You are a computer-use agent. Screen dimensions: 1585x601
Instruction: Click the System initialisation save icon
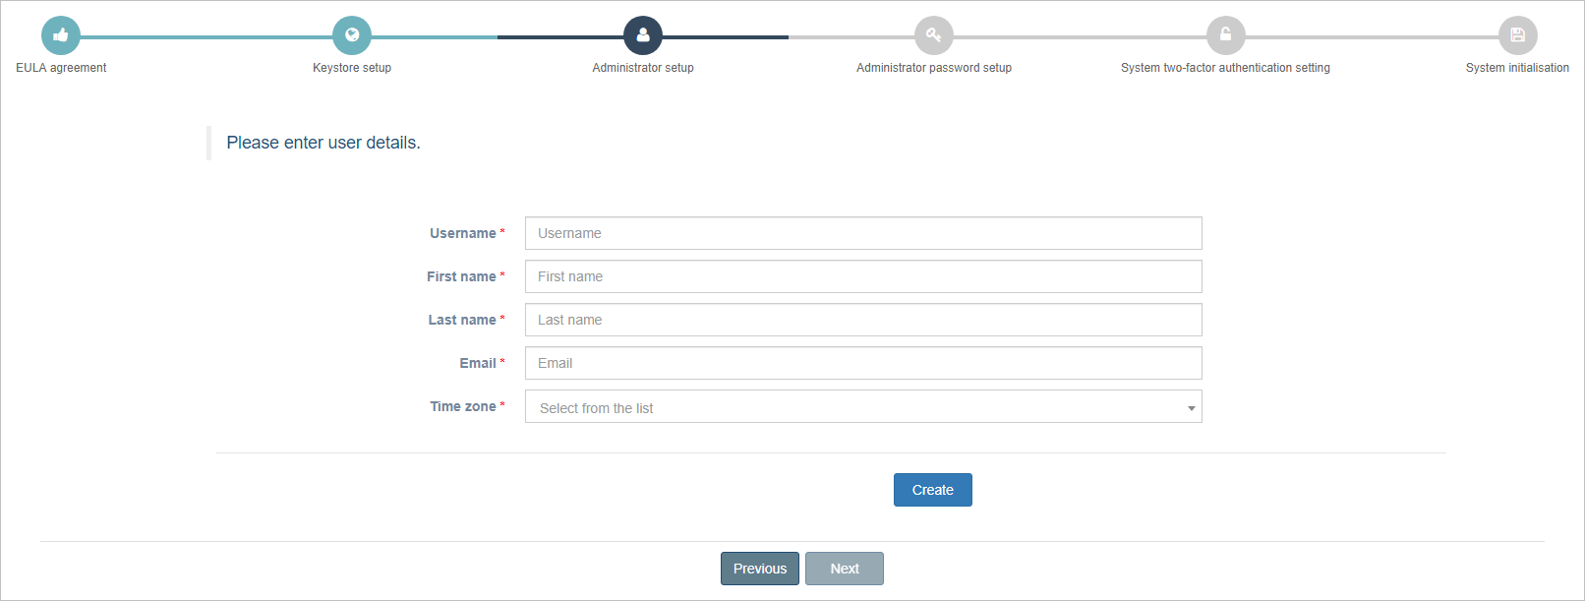point(1517,35)
